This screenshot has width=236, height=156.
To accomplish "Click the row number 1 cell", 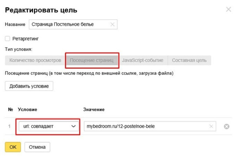I will click(10, 126).
